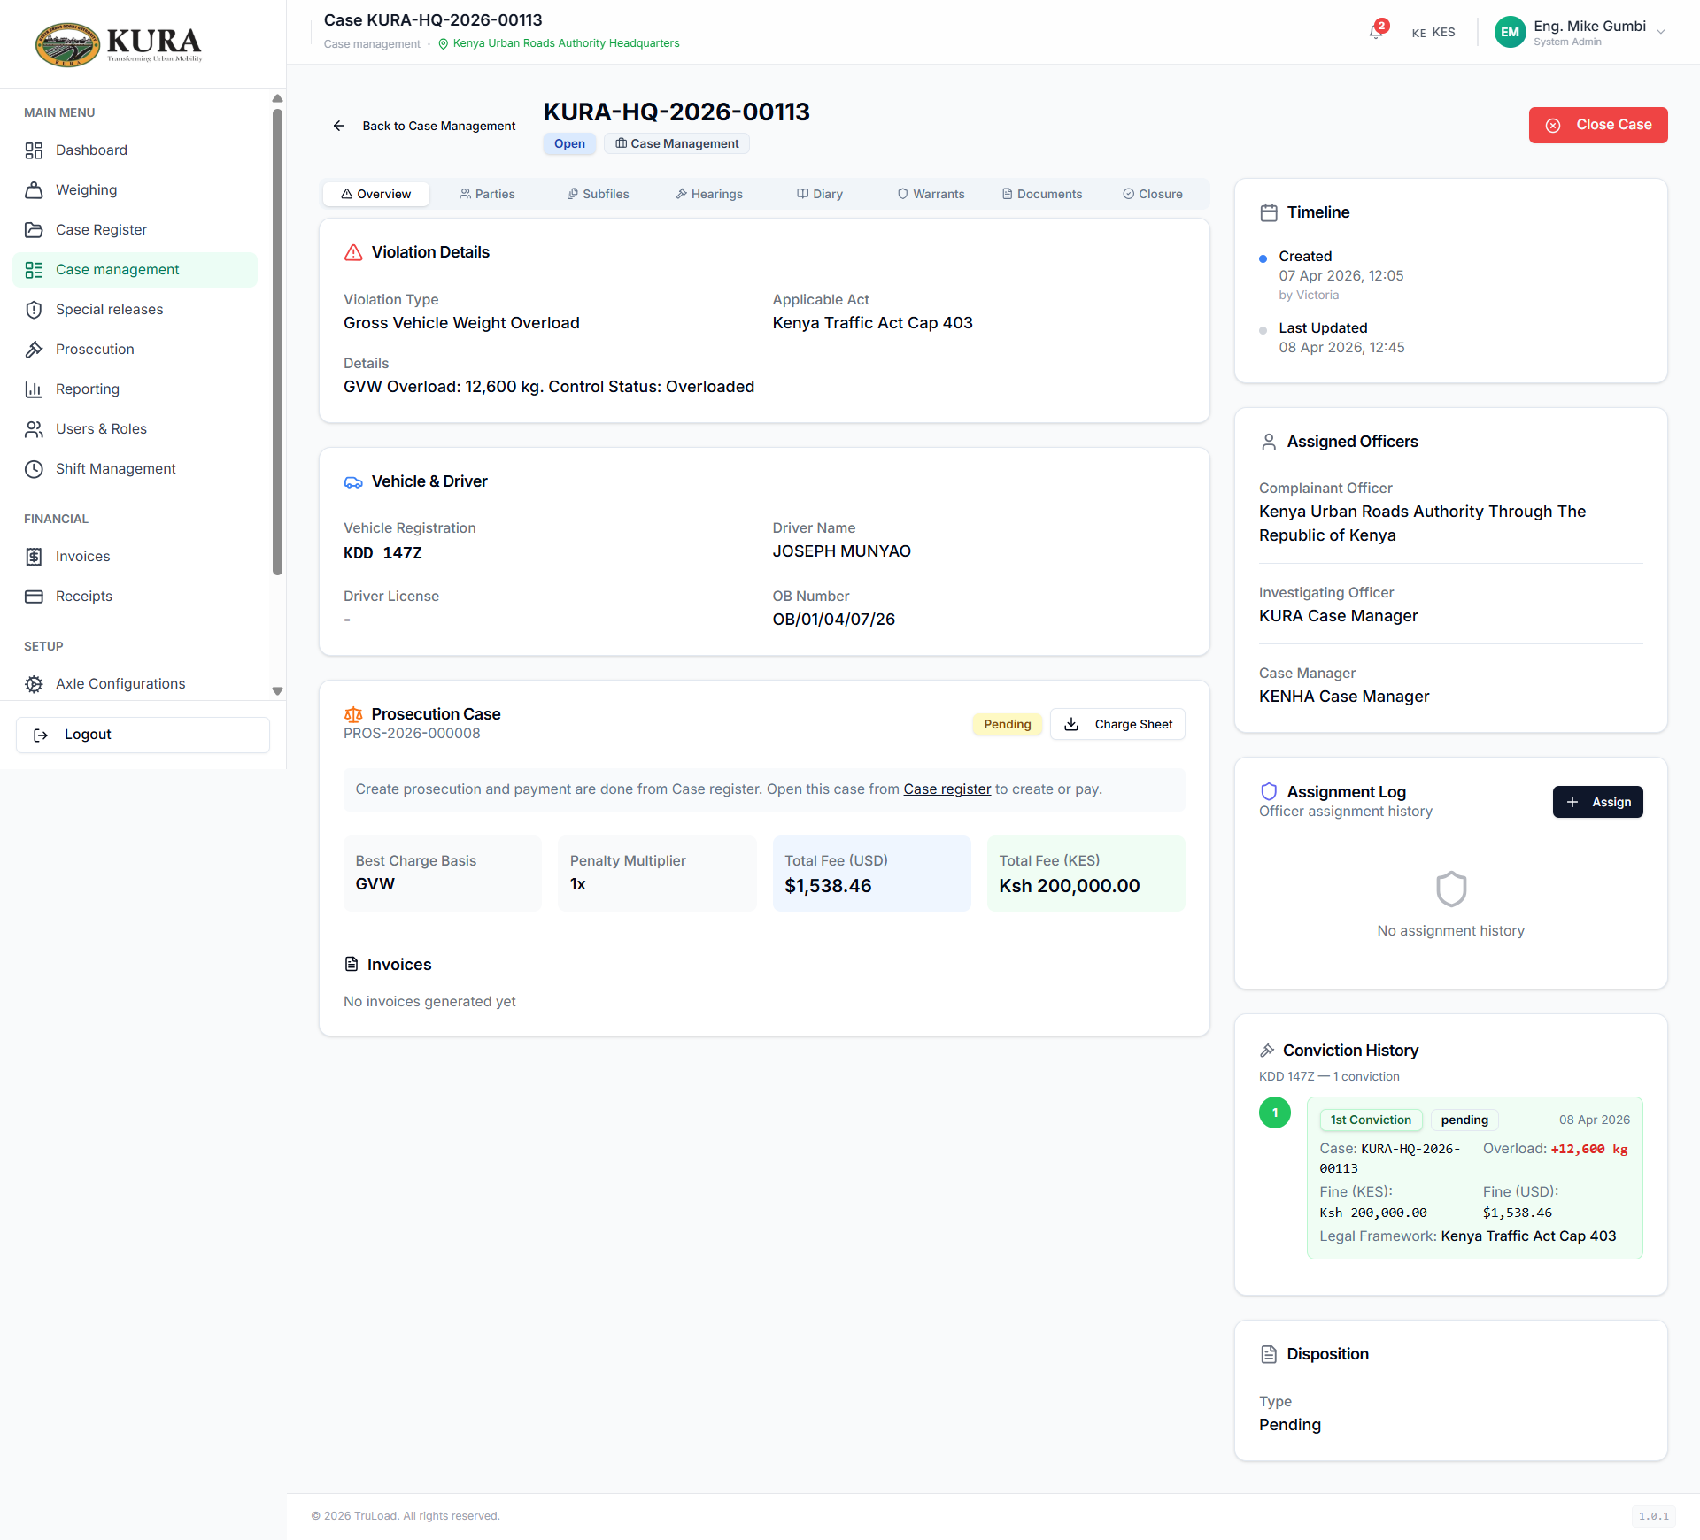Click the version 1.0.1 label
Screen dimensions: 1700x1540
(1653, 1516)
